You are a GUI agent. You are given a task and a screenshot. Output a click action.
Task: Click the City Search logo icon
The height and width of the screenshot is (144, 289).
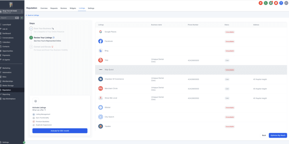[x=100, y=117]
